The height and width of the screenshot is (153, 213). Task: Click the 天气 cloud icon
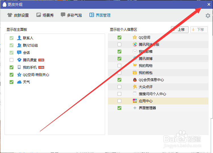(19, 82)
